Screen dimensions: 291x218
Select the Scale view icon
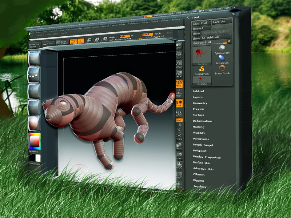tap(179, 156)
